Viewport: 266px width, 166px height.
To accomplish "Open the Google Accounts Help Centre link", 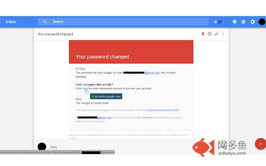I will coord(162,110).
